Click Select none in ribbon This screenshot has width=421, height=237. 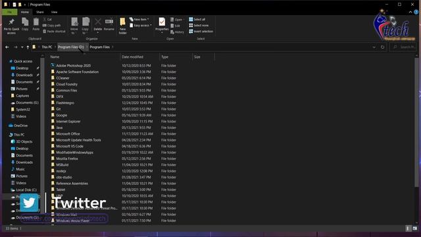pyautogui.click(x=199, y=25)
